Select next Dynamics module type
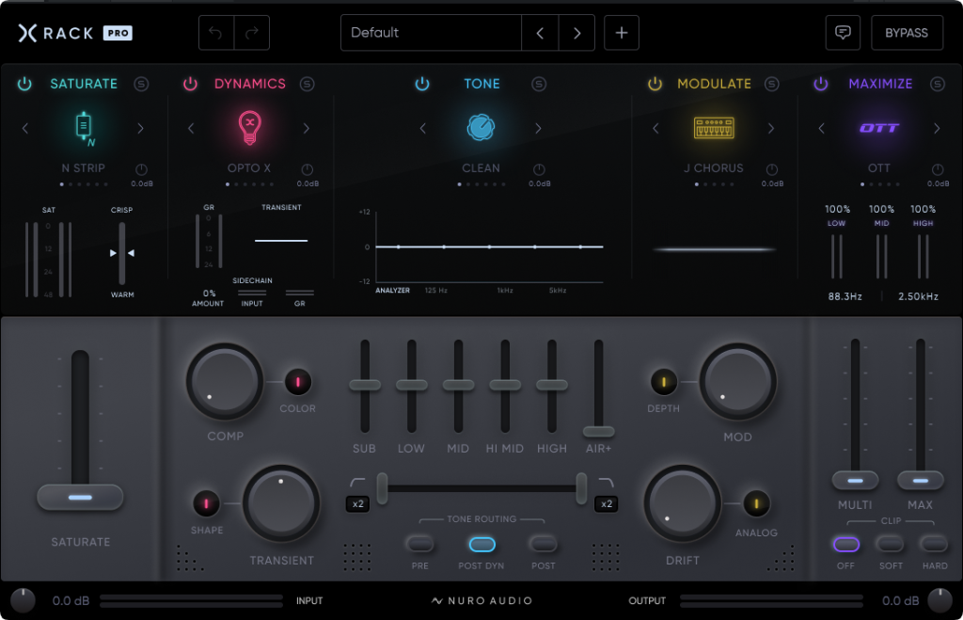Viewport: 963px width, 620px height. pos(306,128)
